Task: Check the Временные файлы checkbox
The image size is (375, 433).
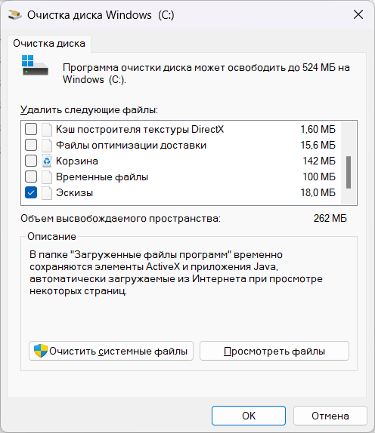Action: point(31,177)
